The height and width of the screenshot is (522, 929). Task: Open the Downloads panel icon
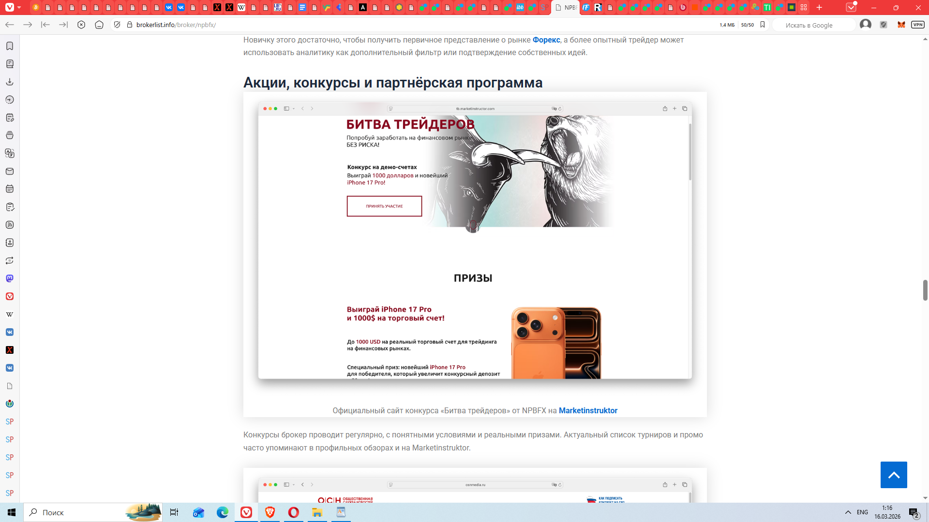10,82
